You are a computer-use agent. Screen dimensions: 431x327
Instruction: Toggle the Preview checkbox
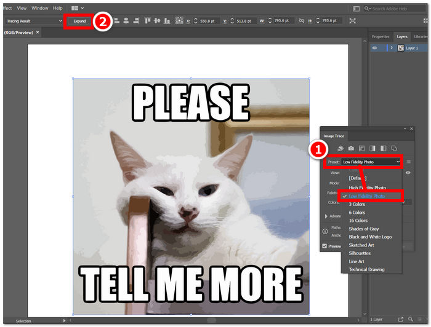click(324, 246)
